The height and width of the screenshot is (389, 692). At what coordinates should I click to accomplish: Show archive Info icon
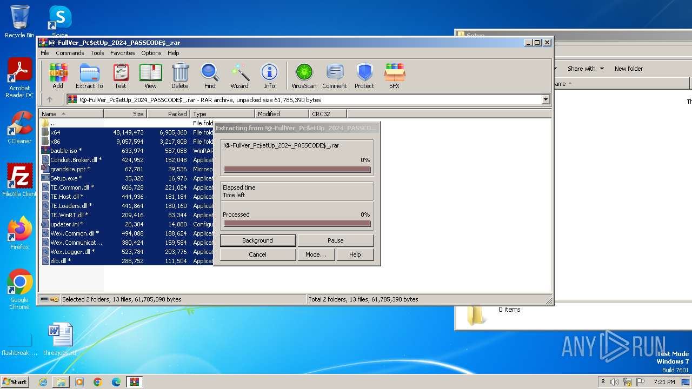(x=269, y=76)
